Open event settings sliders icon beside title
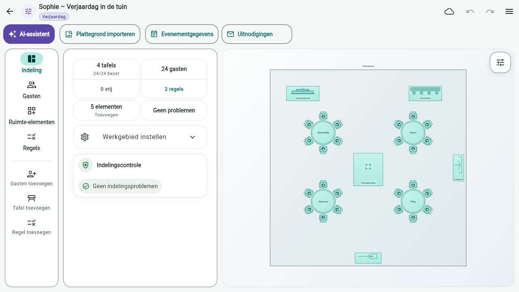519x292 pixels. pos(28,11)
